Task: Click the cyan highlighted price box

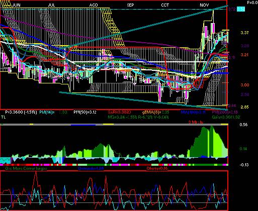Action: click(241, 9)
